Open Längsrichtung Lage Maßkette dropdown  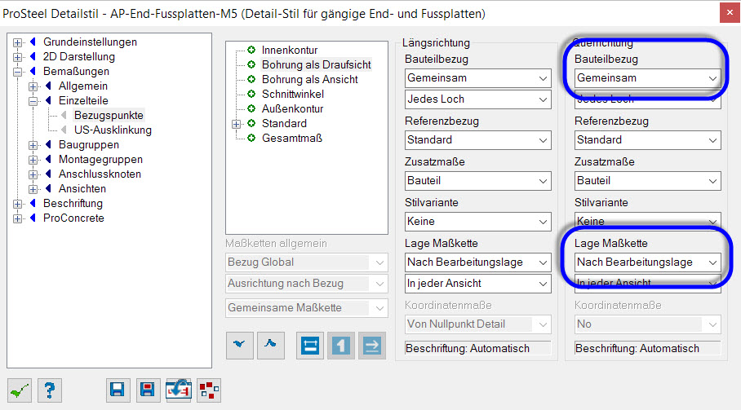[477, 262]
